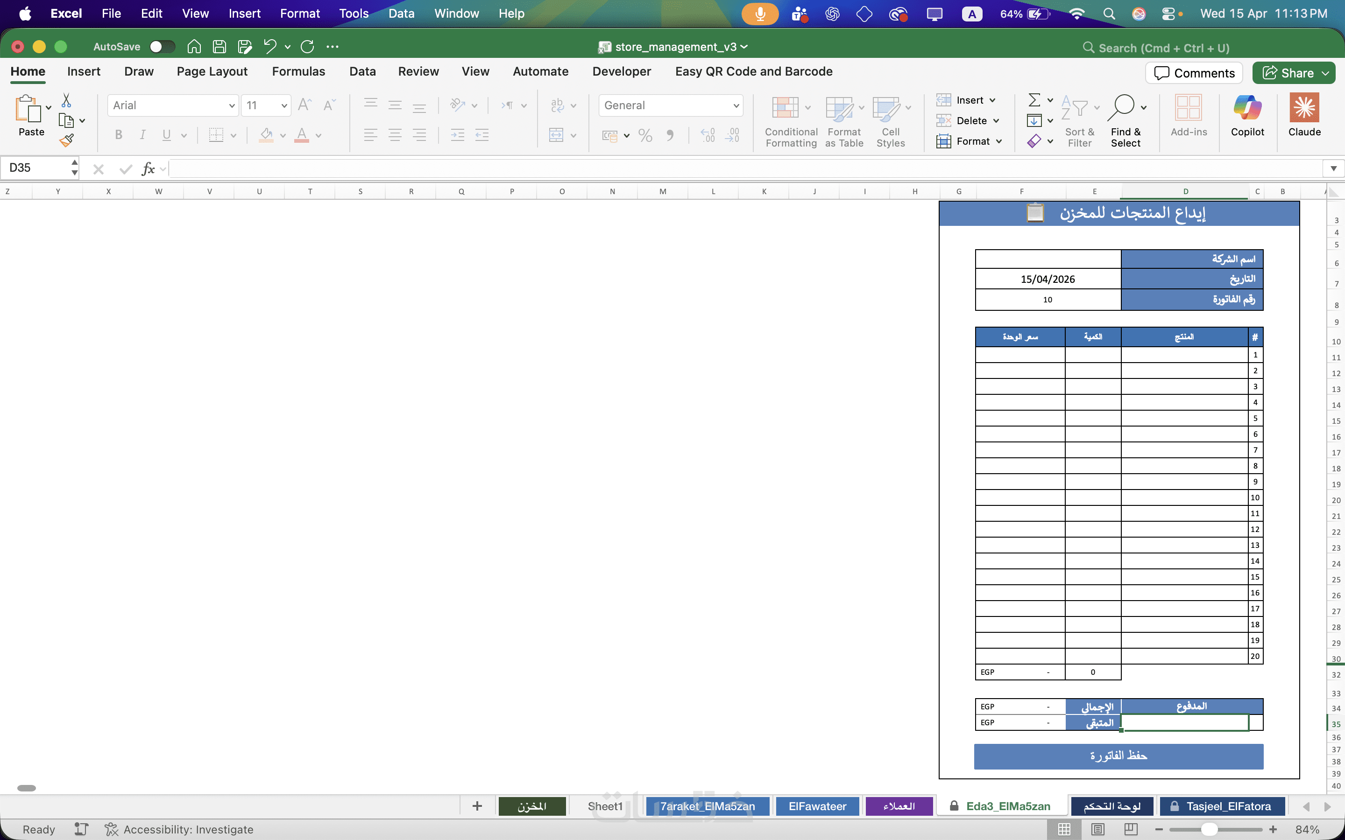This screenshot has width=1345, height=840.
Task: Click the Home icon in title bar
Action: (x=194, y=47)
